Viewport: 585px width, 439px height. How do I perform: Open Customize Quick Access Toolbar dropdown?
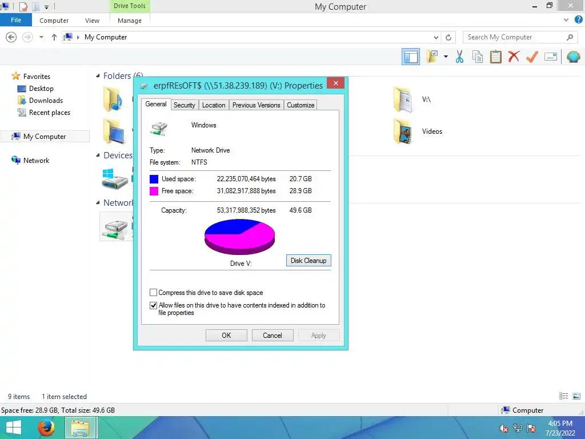click(x=47, y=7)
